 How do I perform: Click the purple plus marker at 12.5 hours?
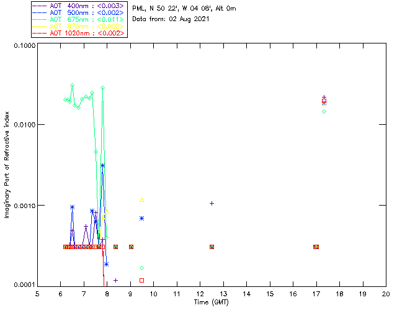[212, 203]
